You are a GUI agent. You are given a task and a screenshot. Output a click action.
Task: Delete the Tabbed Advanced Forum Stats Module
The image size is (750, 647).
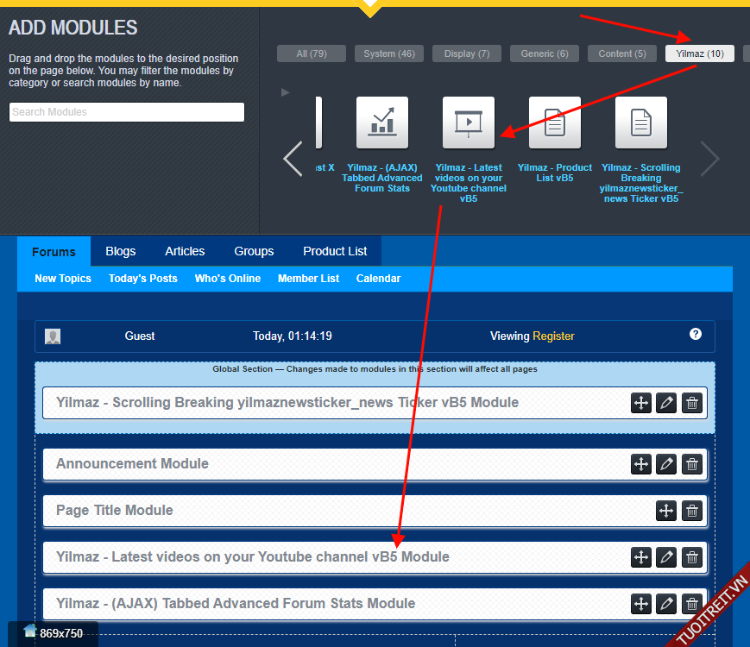click(x=691, y=604)
